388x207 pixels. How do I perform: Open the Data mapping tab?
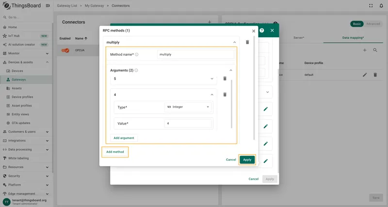353,38
